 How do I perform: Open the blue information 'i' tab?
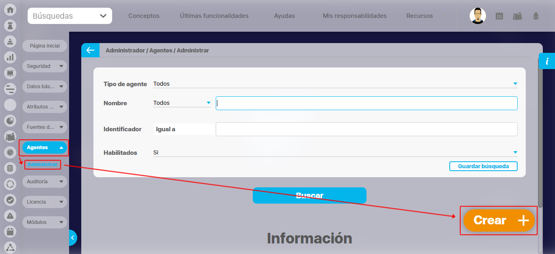click(546, 61)
